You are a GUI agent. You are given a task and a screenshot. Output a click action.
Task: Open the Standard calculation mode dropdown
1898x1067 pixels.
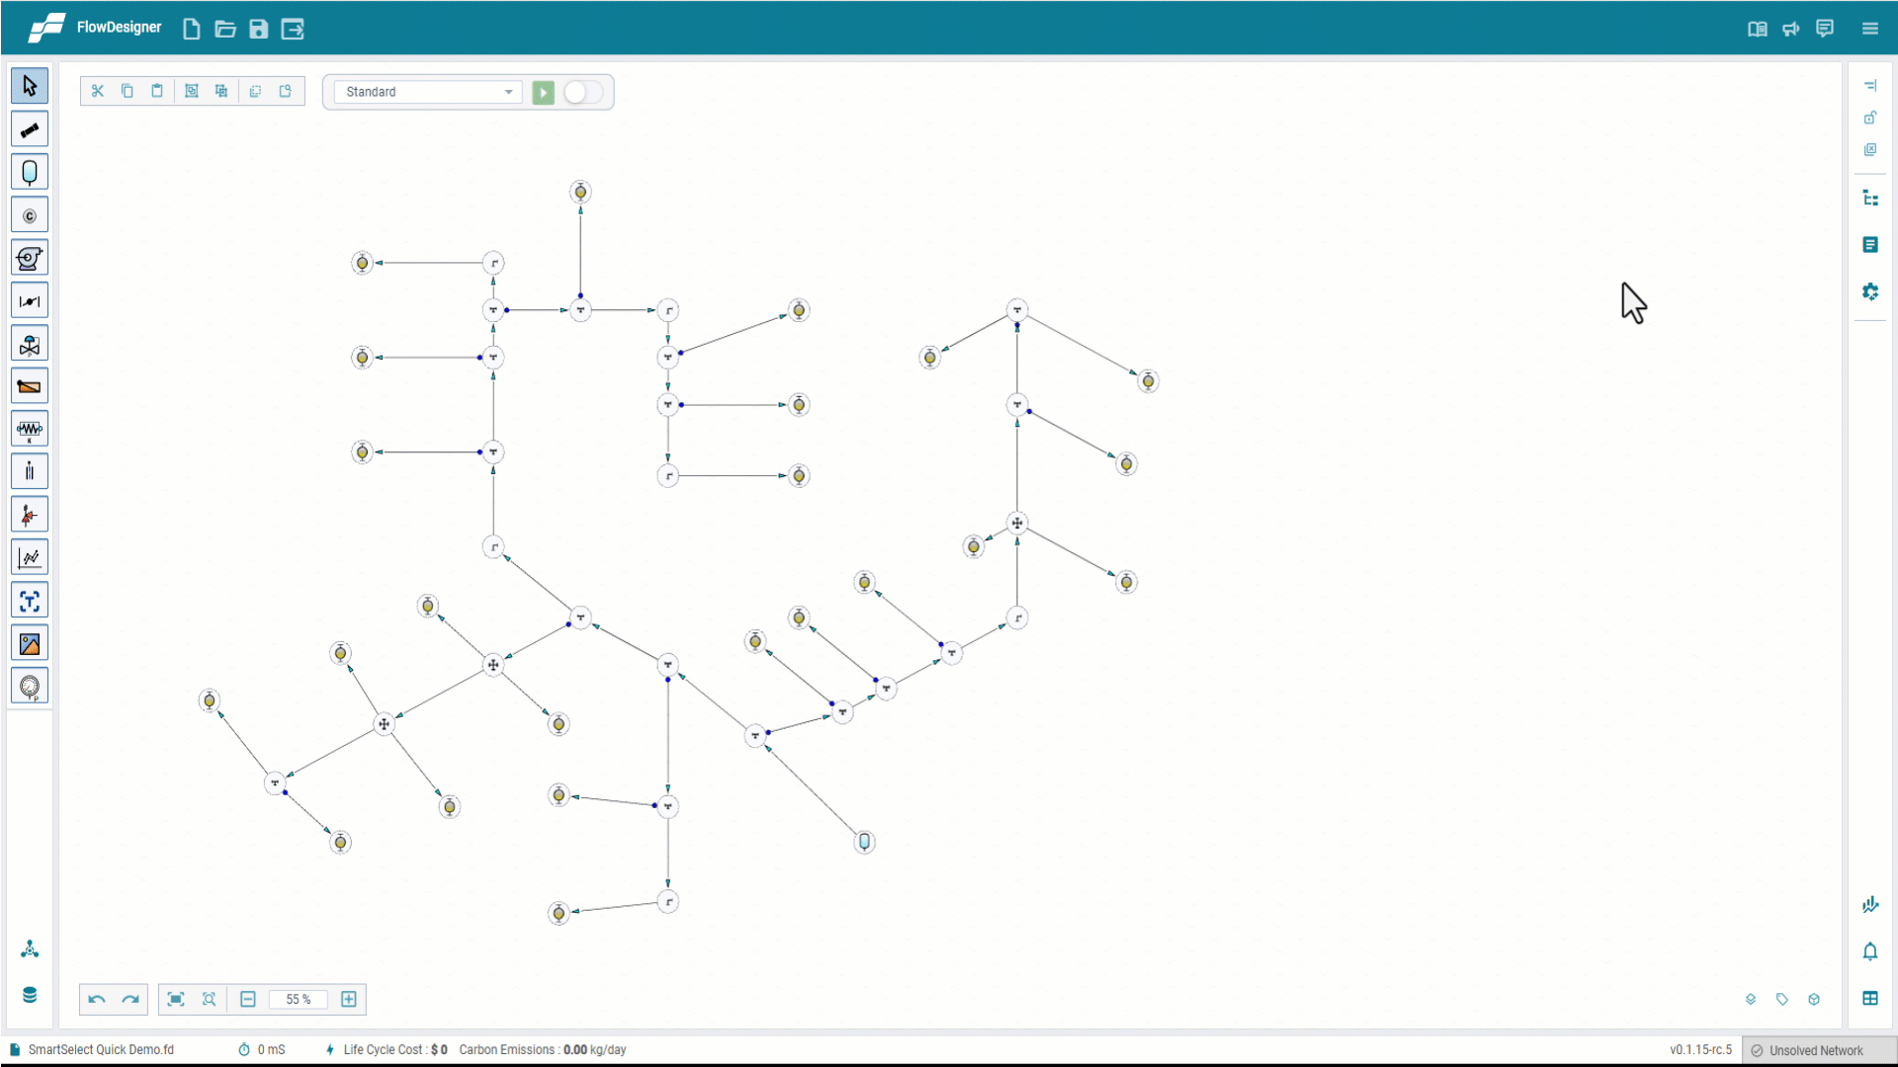coord(428,92)
